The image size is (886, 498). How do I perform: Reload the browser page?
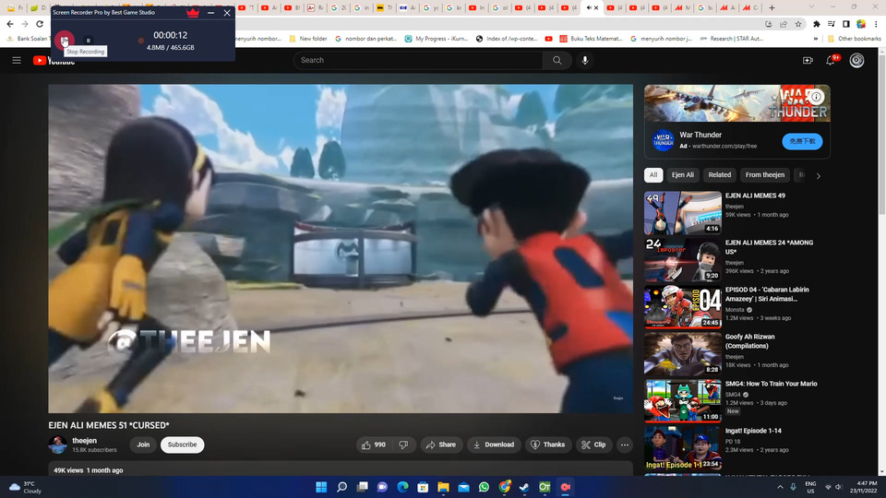click(x=40, y=24)
